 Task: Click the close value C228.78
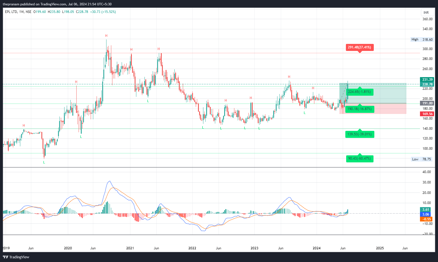tap(82, 12)
